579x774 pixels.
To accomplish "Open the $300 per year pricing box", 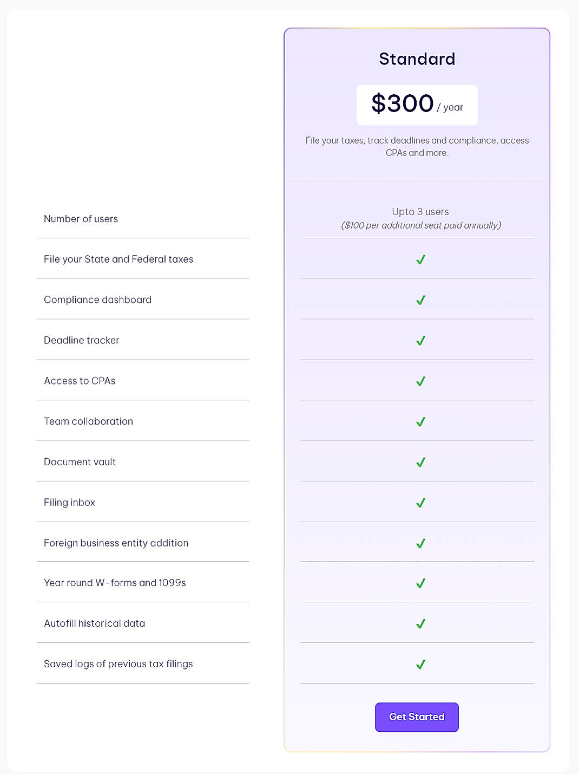I will coord(417,105).
